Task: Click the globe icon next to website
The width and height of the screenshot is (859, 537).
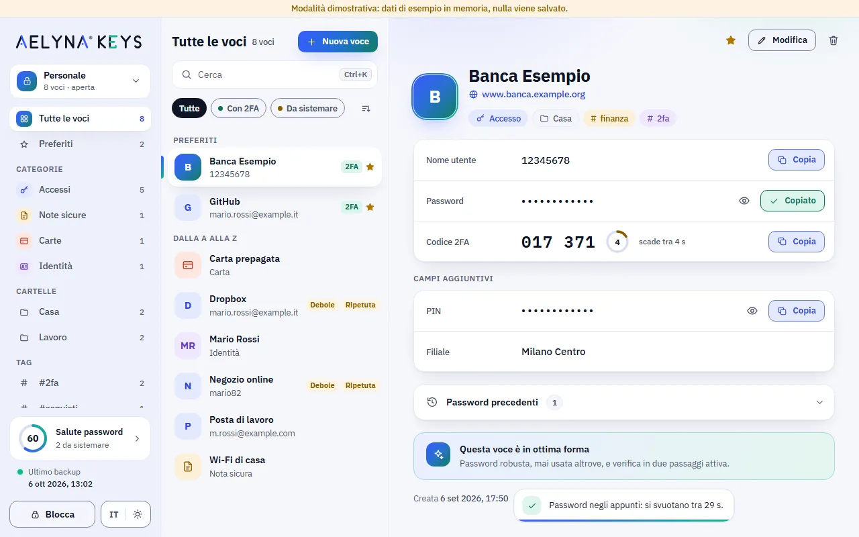Action: (x=473, y=95)
